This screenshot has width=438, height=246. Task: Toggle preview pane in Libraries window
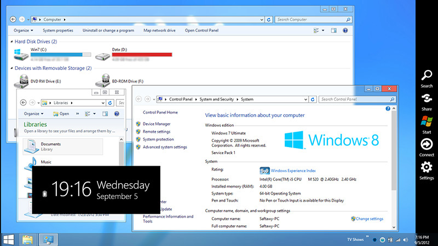click(x=105, y=114)
